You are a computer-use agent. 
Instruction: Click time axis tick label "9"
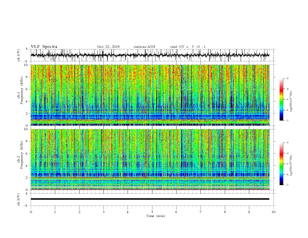point(249,212)
